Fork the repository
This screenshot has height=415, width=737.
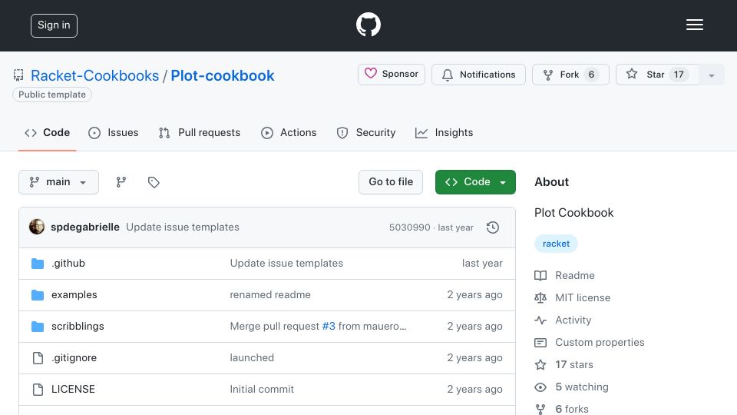570,75
